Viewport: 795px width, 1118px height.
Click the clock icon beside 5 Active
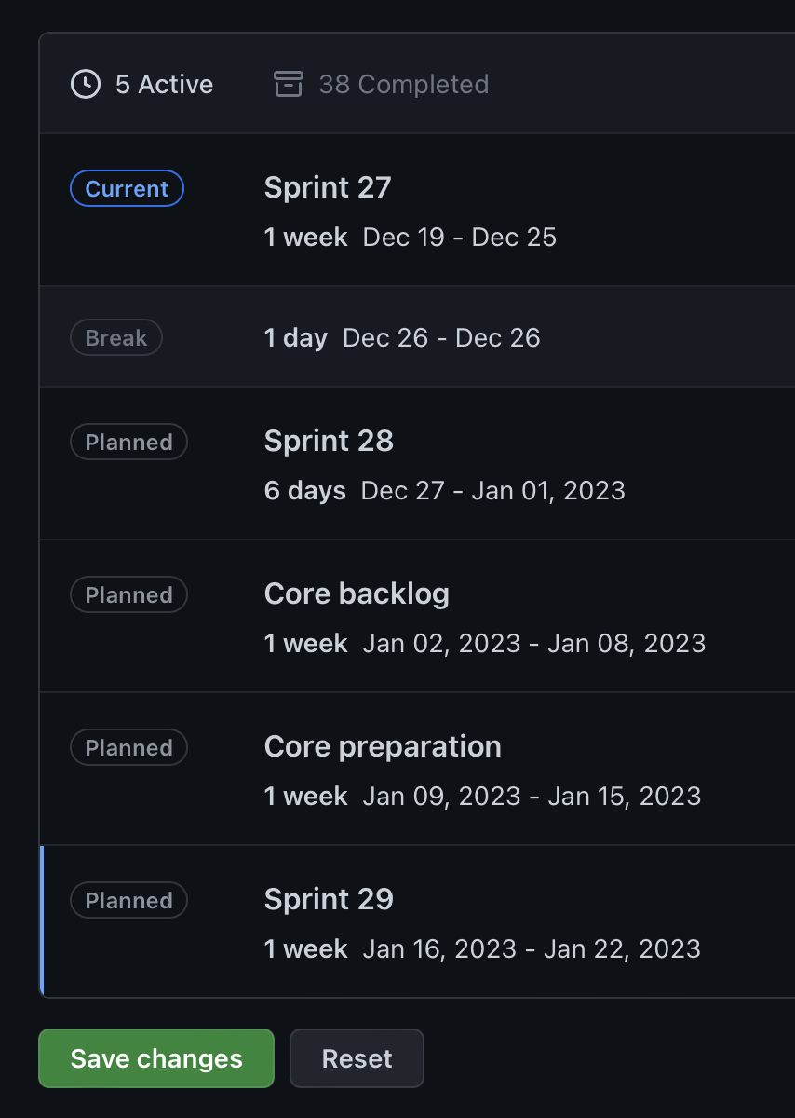pos(86,84)
